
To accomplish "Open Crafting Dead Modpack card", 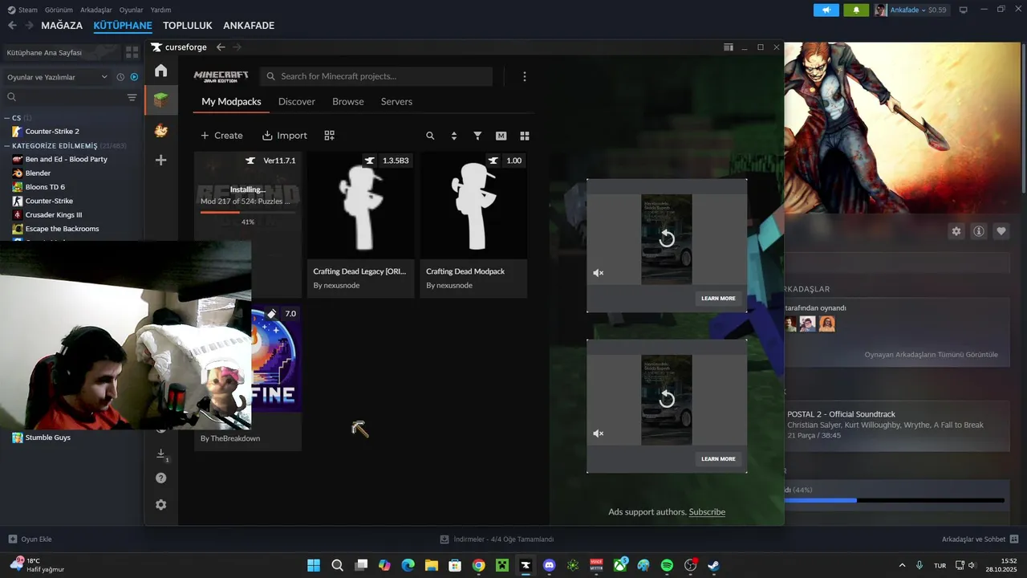I will point(473,225).
